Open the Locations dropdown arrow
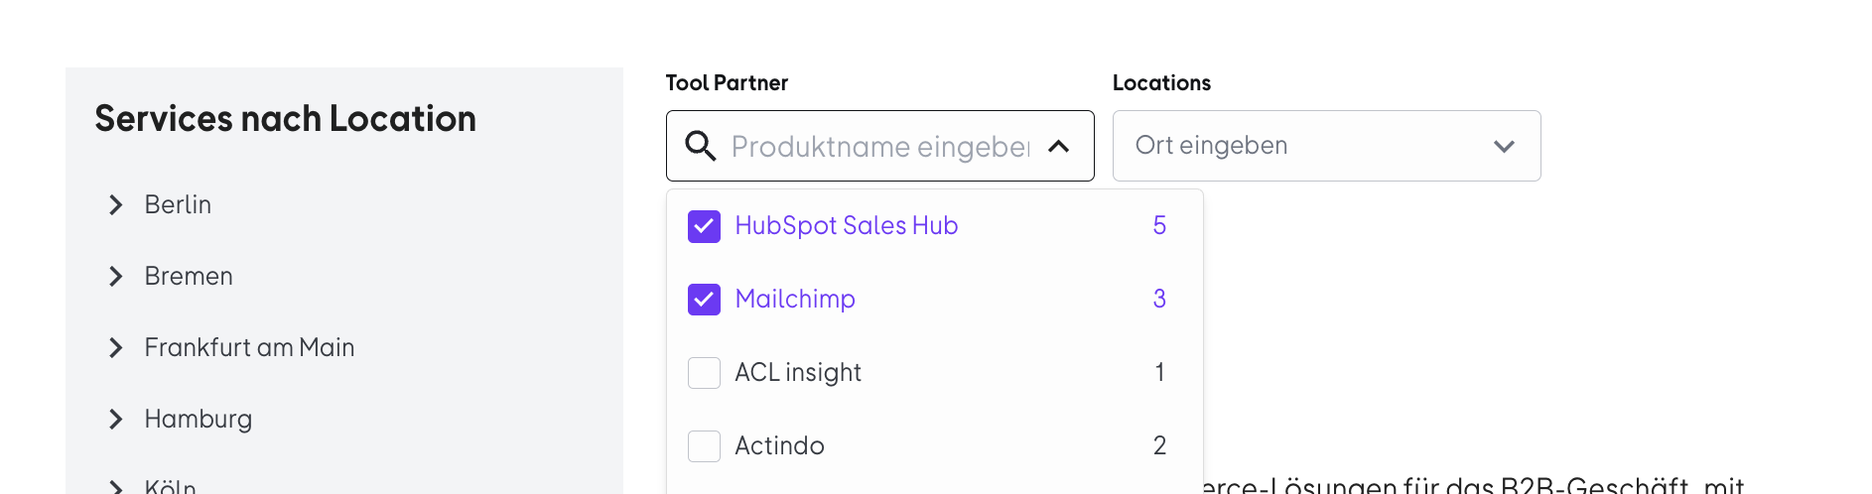The width and height of the screenshot is (1872, 494). pyautogui.click(x=1504, y=146)
